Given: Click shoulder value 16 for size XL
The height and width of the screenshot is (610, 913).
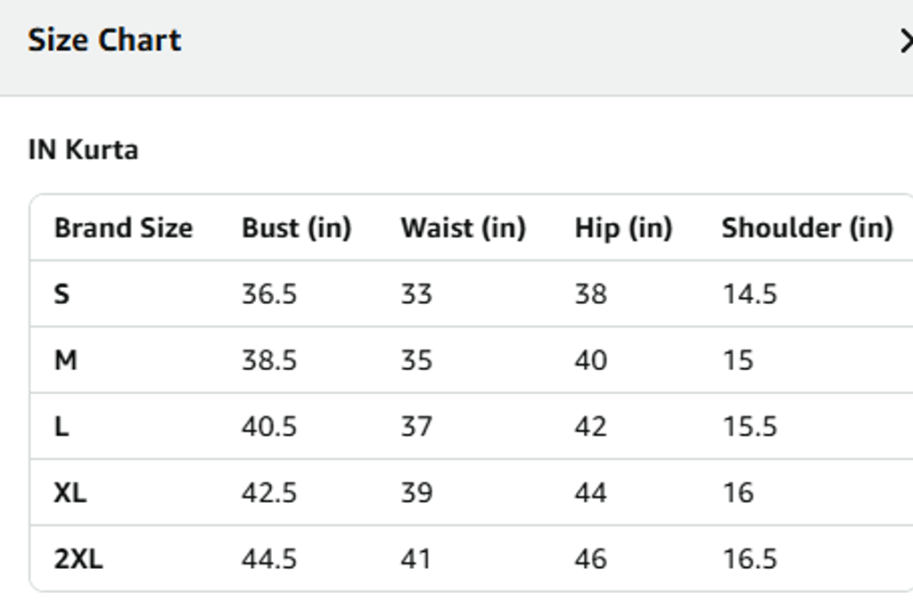Looking at the screenshot, I should click(x=737, y=492).
